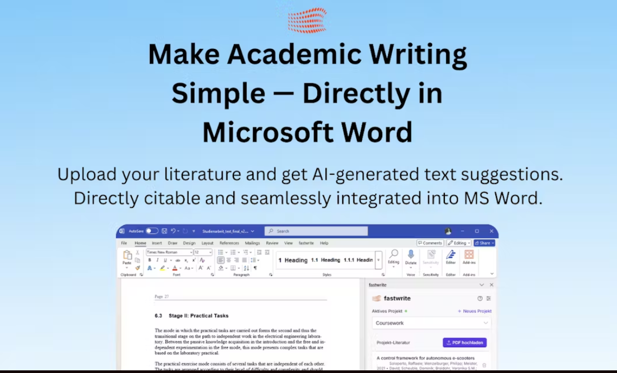Switch to the Review tab
Image resolution: width=617 pixels, height=373 pixels.
[x=272, y=243]
